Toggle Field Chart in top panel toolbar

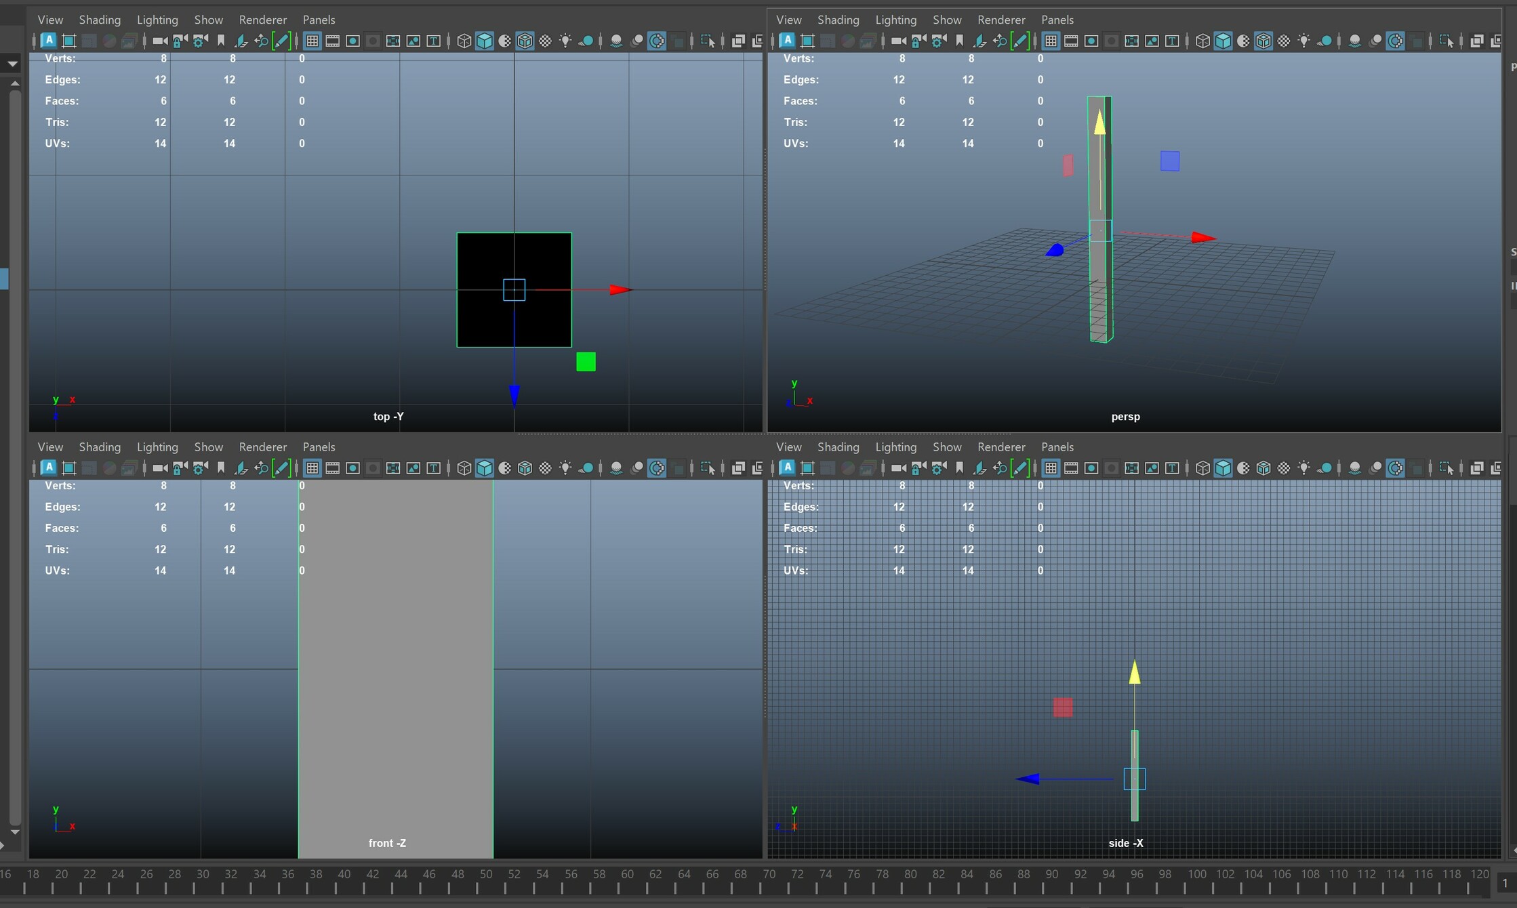coord(393,41)
